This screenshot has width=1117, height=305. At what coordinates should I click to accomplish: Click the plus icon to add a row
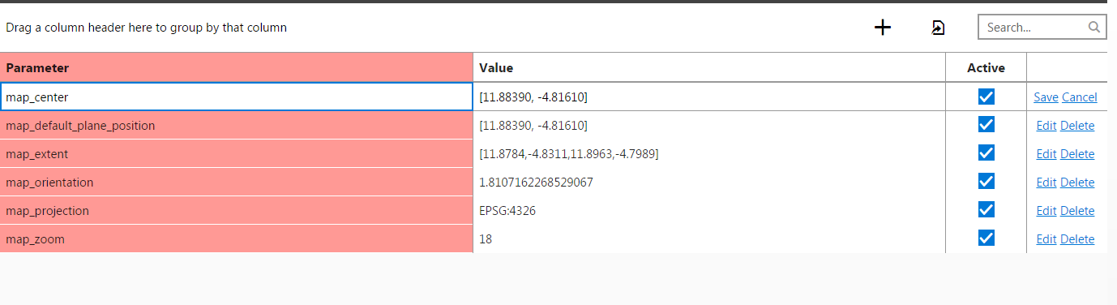click(x=883, y=28)
